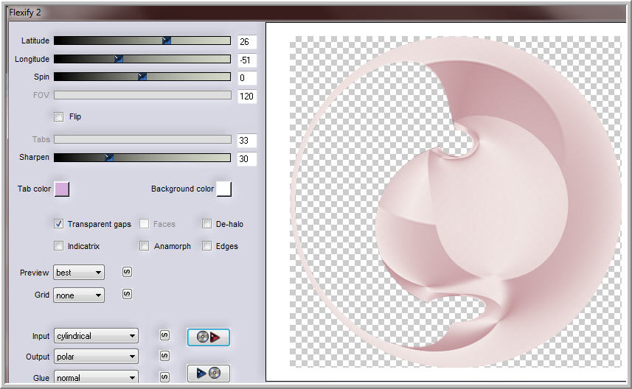Open the Output dropdown showing polar
632x389 pixels.
tap(96, 357)
